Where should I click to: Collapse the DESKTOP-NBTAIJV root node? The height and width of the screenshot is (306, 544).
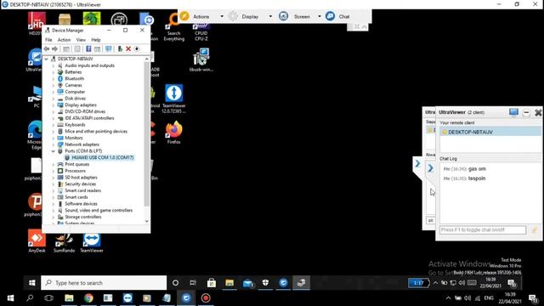(47, 59)
